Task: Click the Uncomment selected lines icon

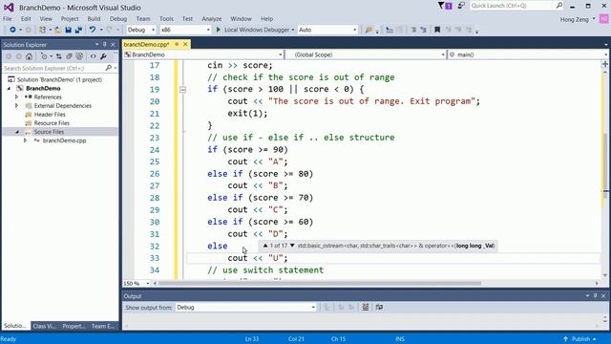Action: point(423,30)
